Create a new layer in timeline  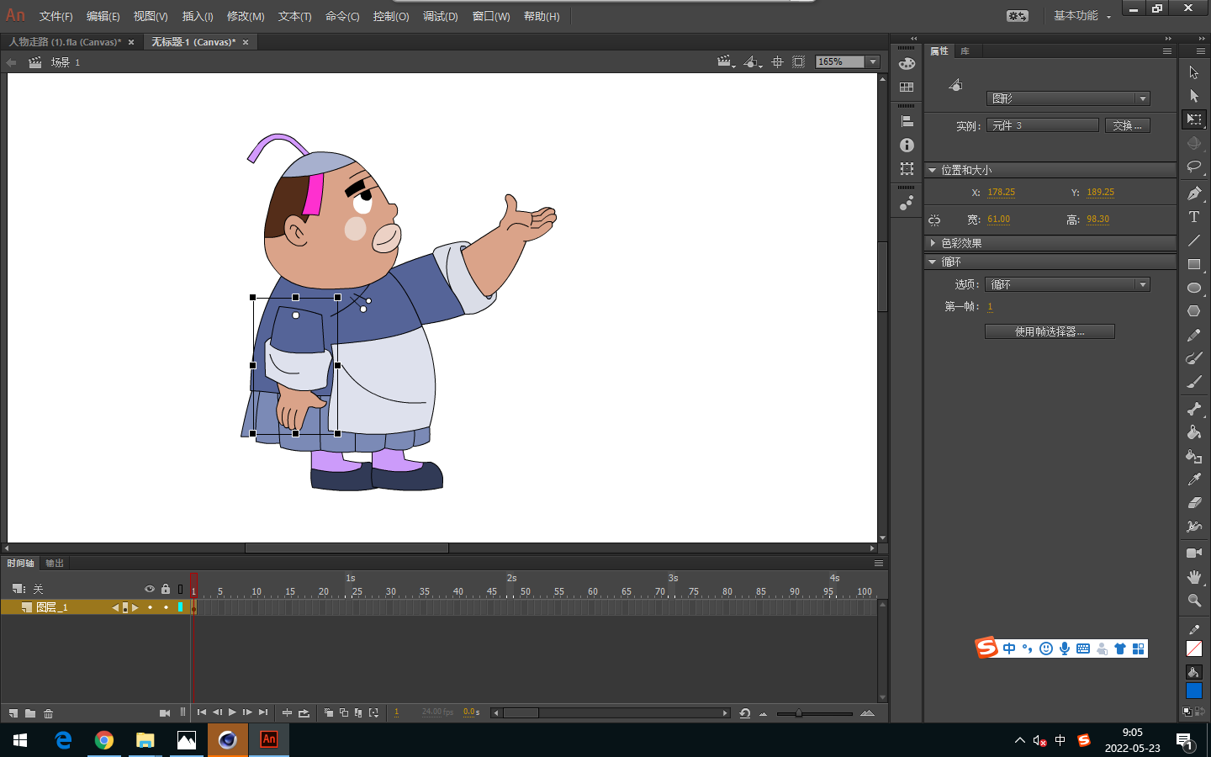(x=13, y=713)
